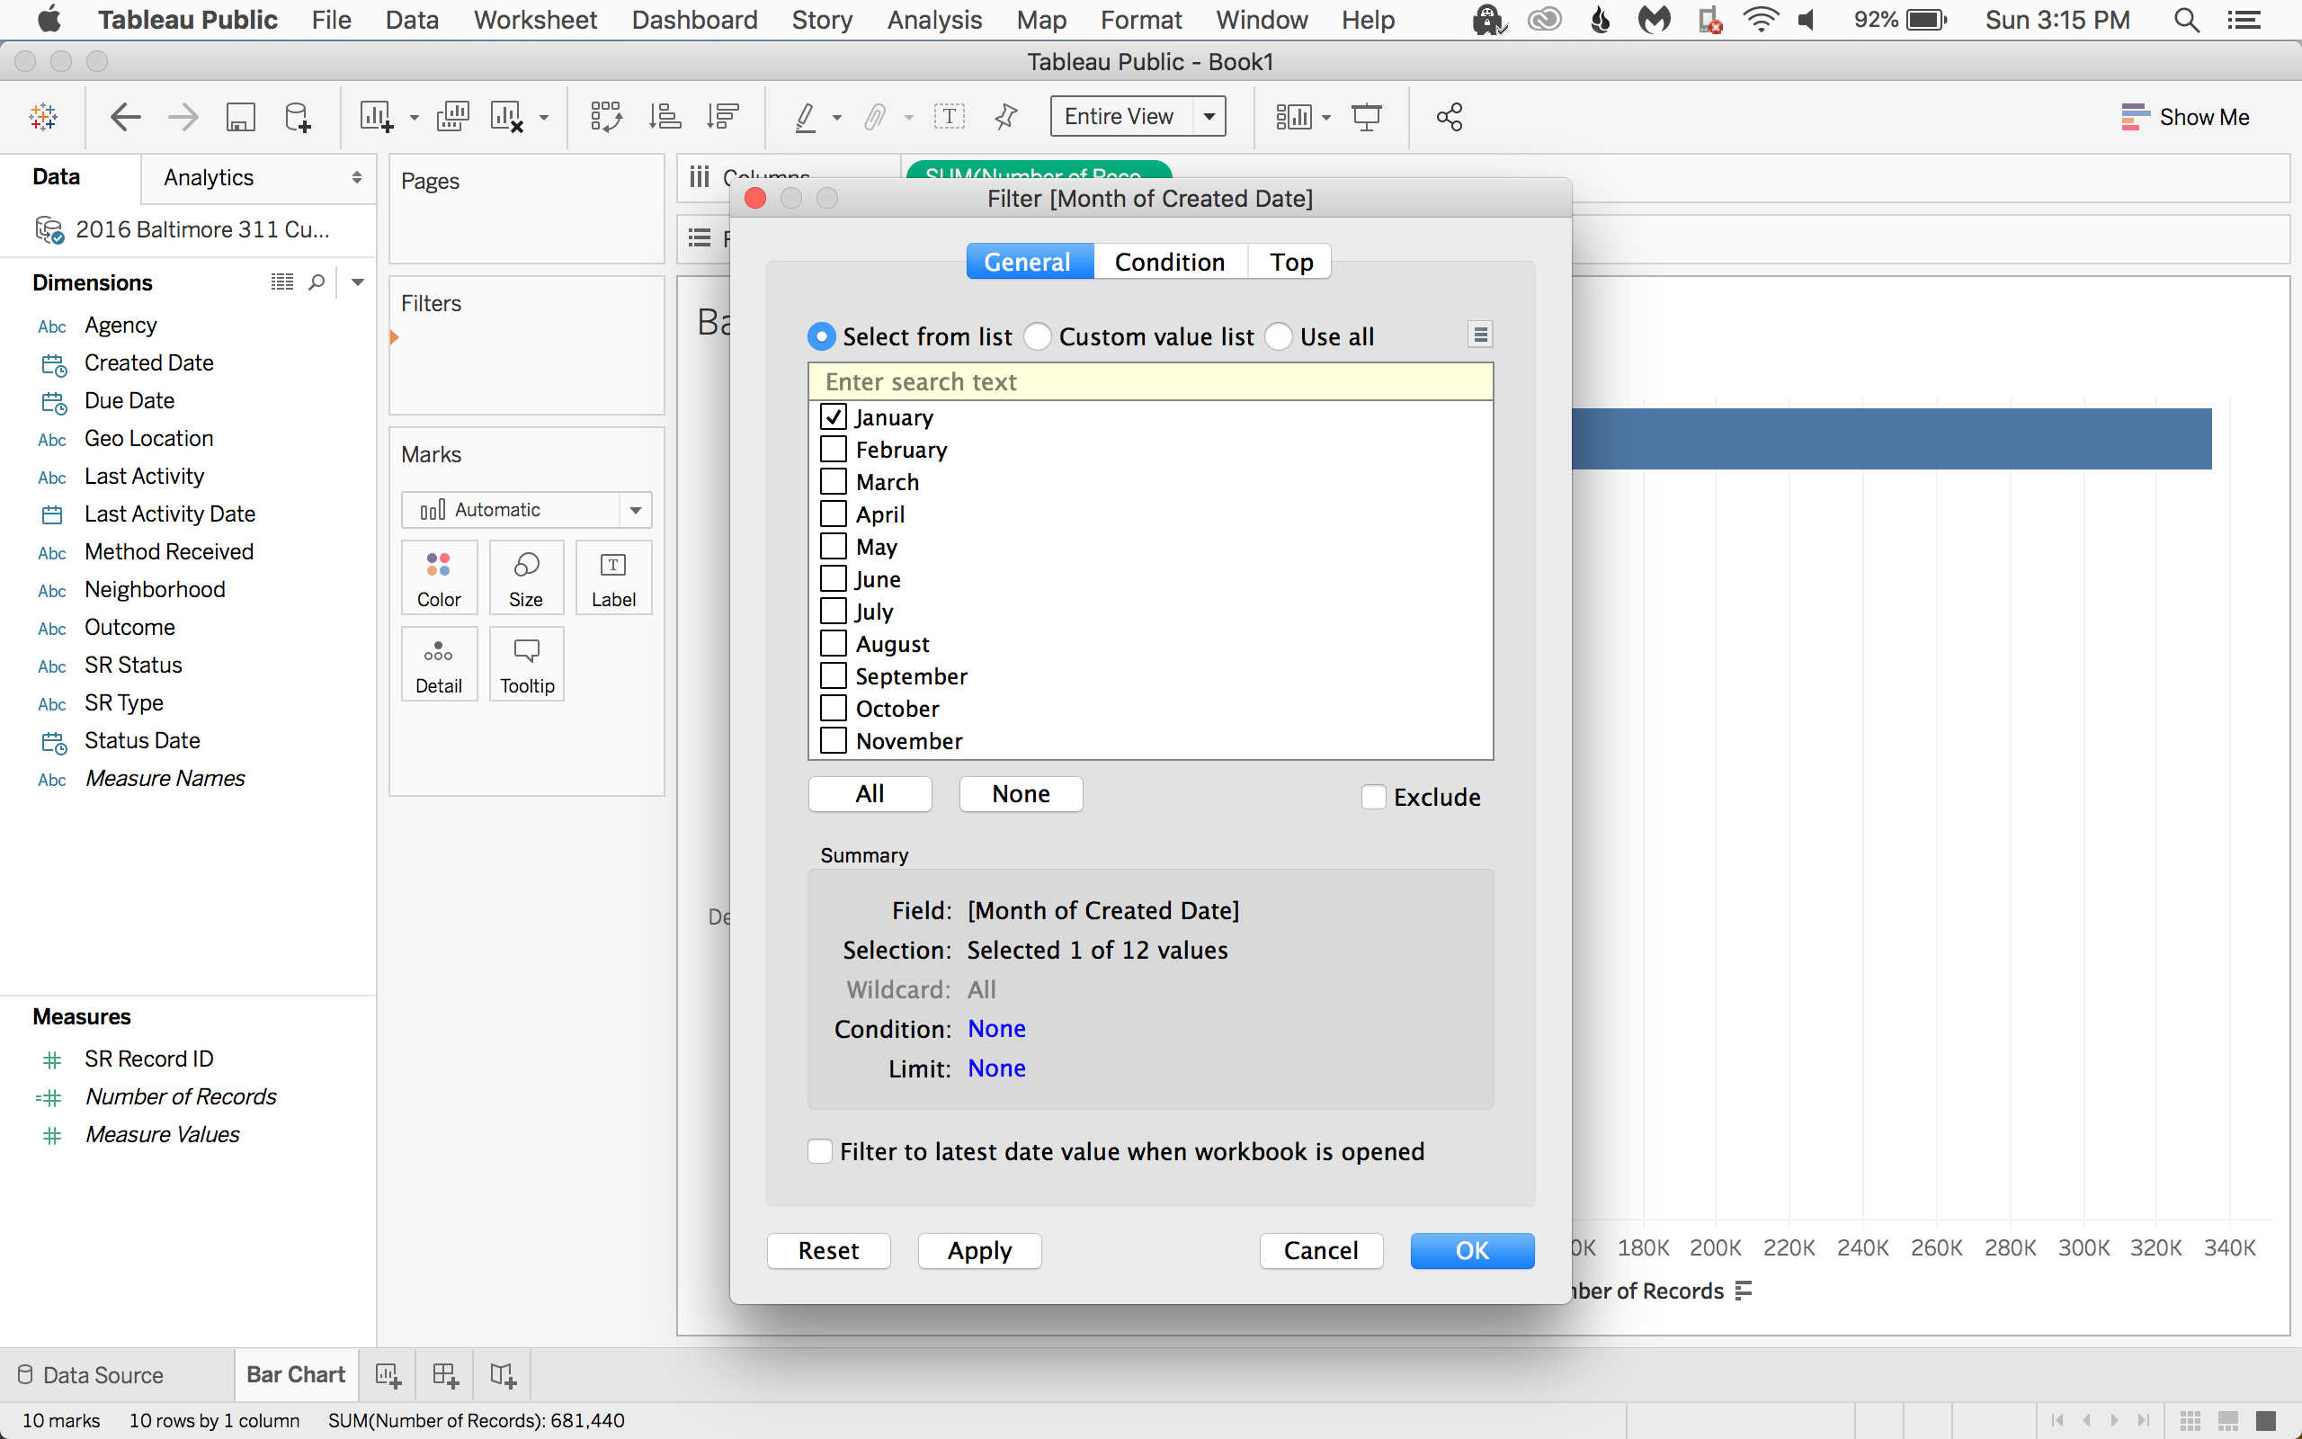This screenshot has height=1439, width=2302.
Task: Click the show/hide cards toolbar icon
Action: (1294, 117)
